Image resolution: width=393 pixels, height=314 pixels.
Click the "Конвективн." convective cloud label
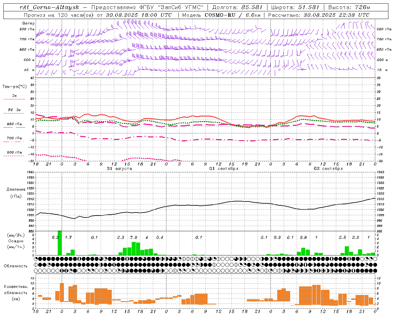(16, 287)
